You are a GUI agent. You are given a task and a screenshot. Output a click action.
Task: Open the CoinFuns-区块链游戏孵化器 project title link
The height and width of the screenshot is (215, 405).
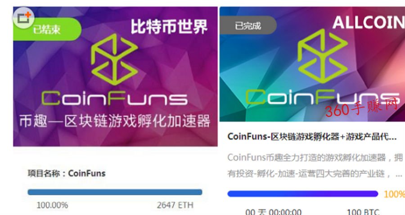click(x=312, y=136)
